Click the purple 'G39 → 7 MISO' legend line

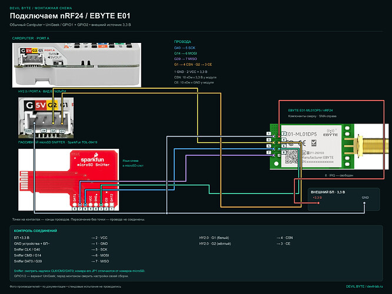(185, 59)
